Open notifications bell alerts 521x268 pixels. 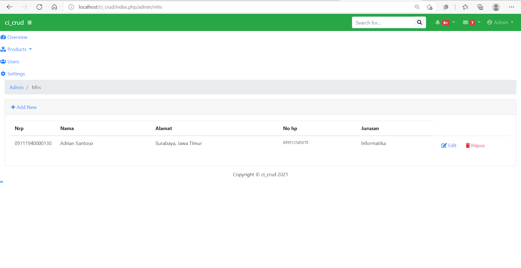click(x=438, y=22)
